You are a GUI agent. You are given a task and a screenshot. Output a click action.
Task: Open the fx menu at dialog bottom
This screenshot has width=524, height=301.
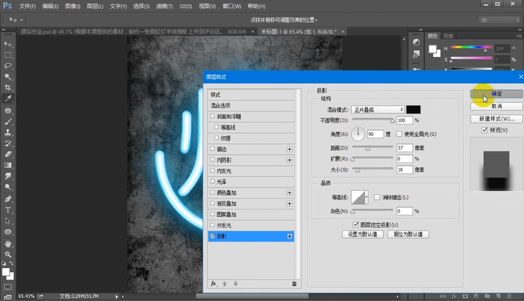click(214, 284)
